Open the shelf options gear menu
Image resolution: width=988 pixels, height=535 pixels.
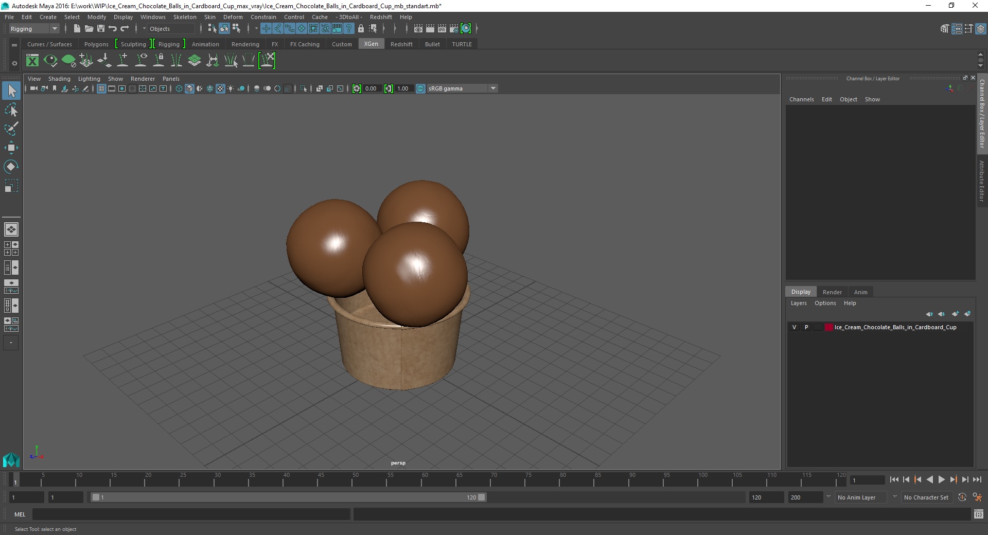pos(14,63)
